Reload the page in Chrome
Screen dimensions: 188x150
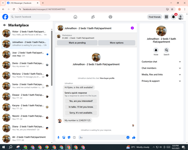coord(14,9)
